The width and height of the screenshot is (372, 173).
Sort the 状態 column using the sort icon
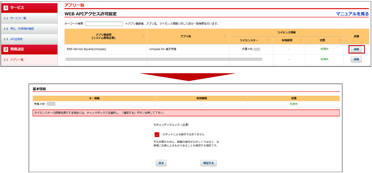[339, 40]
